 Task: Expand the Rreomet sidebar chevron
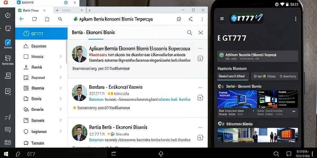[x=60, y=77]
